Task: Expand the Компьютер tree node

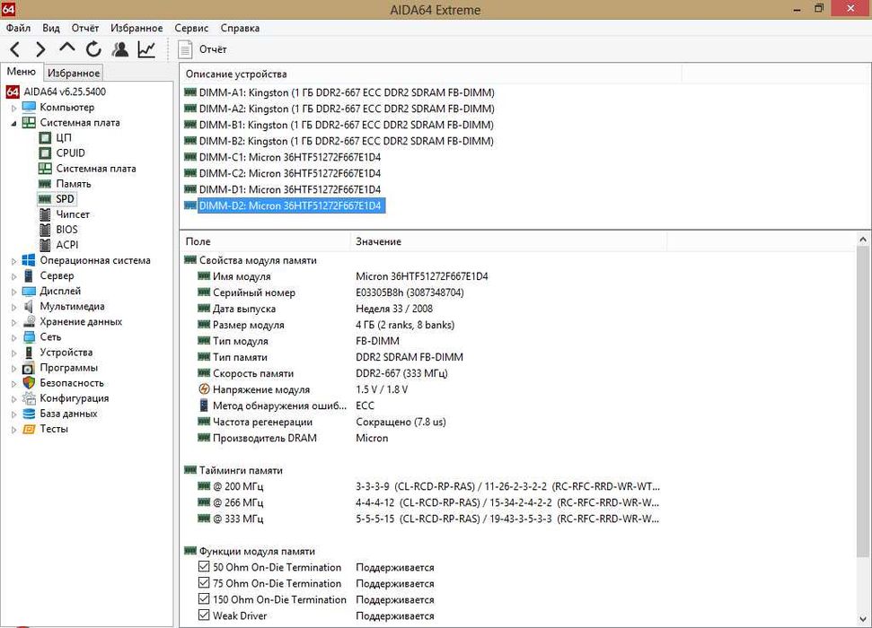Action: pos(13,108)
